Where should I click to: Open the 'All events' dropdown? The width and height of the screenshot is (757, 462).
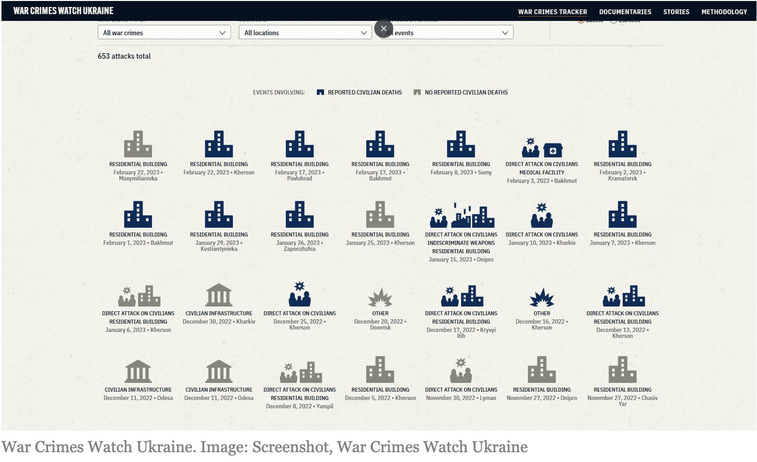click(447, 33)
